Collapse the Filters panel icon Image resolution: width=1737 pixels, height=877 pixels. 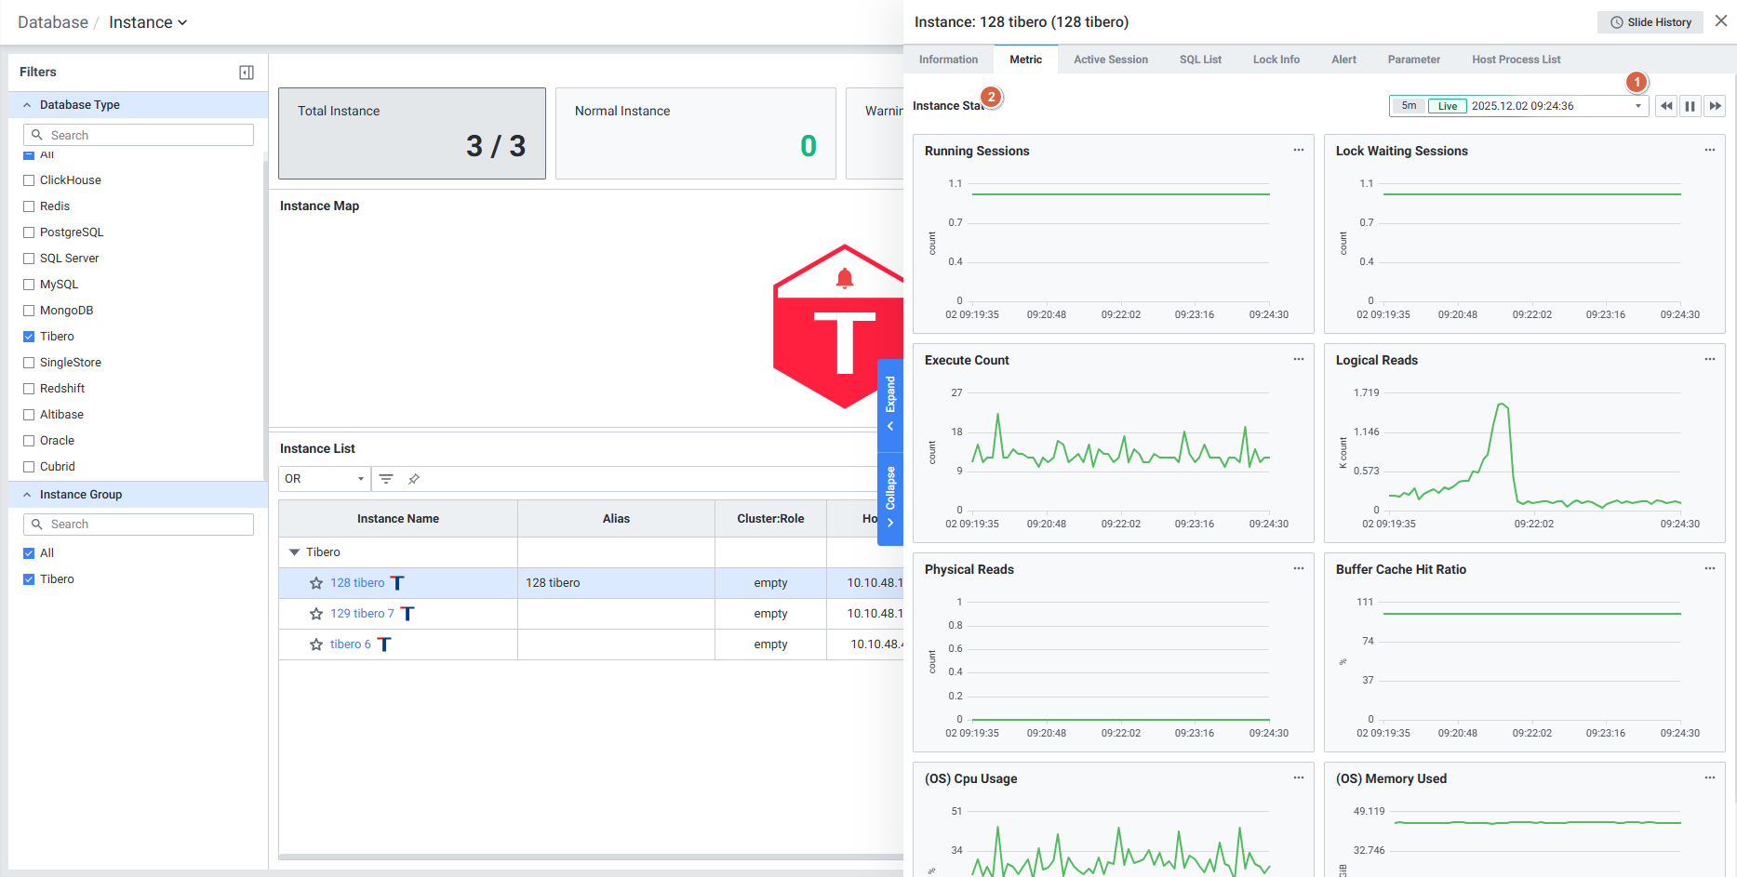click(x=247, y=73)
